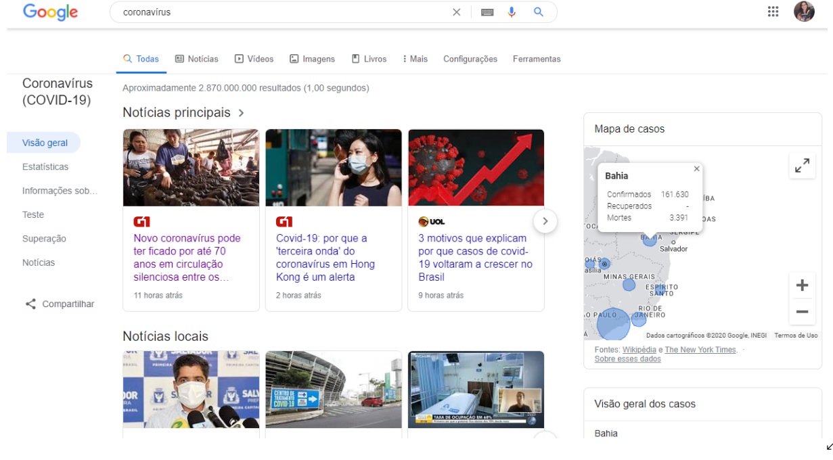
Task: Clear the search box with X icon
Action: (x=456, y=12)
